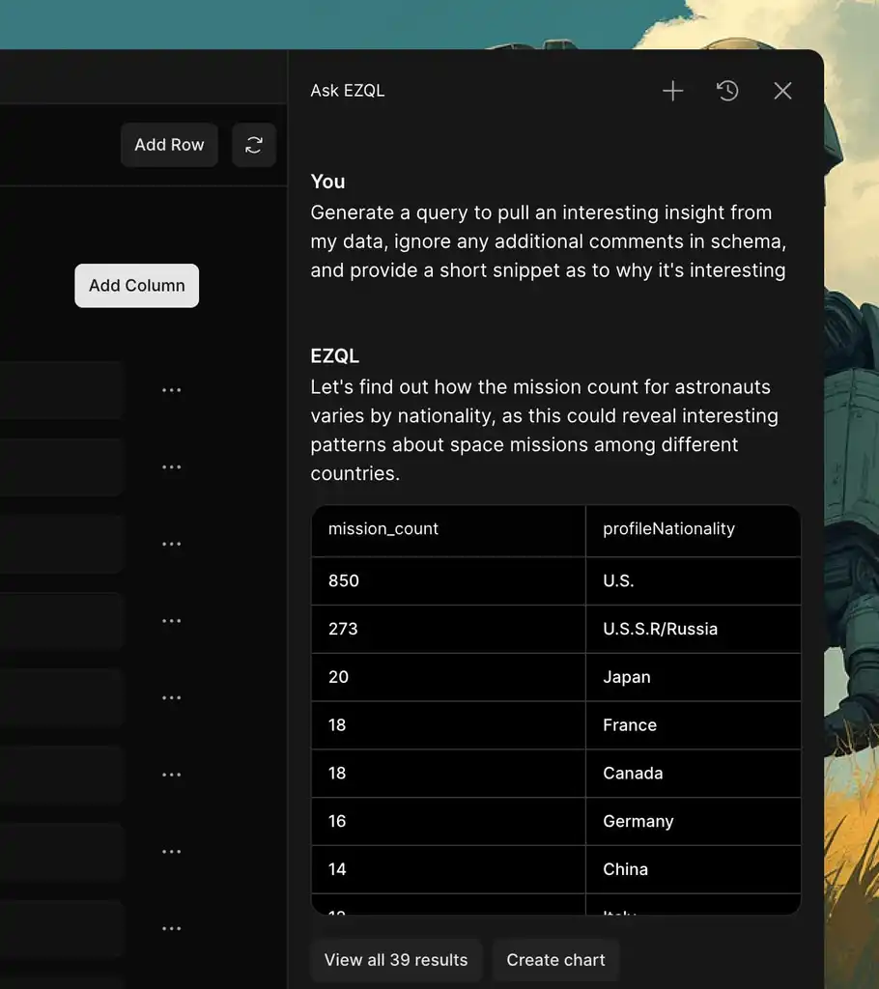This screenshot has width=879, height=989.
Task: Select the Germany nationality cell
Action: click(x=638, y=822)
